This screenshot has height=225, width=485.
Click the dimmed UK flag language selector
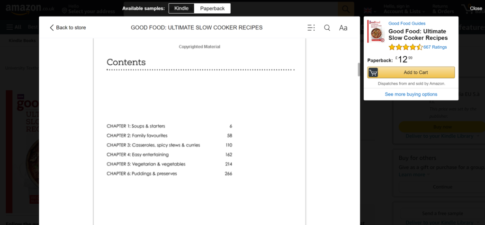point(370,11)
